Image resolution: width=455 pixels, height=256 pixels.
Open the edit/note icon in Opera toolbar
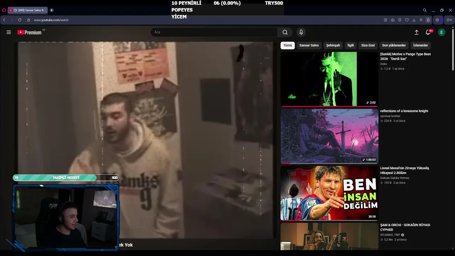pyautogui.click(x=385, y=20)
